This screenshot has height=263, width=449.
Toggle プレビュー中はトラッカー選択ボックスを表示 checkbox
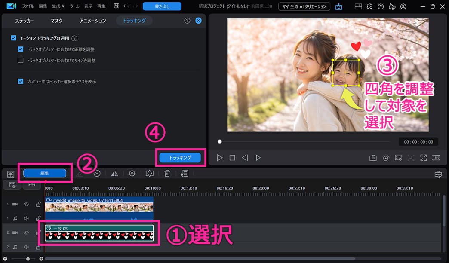coord(21,81)
